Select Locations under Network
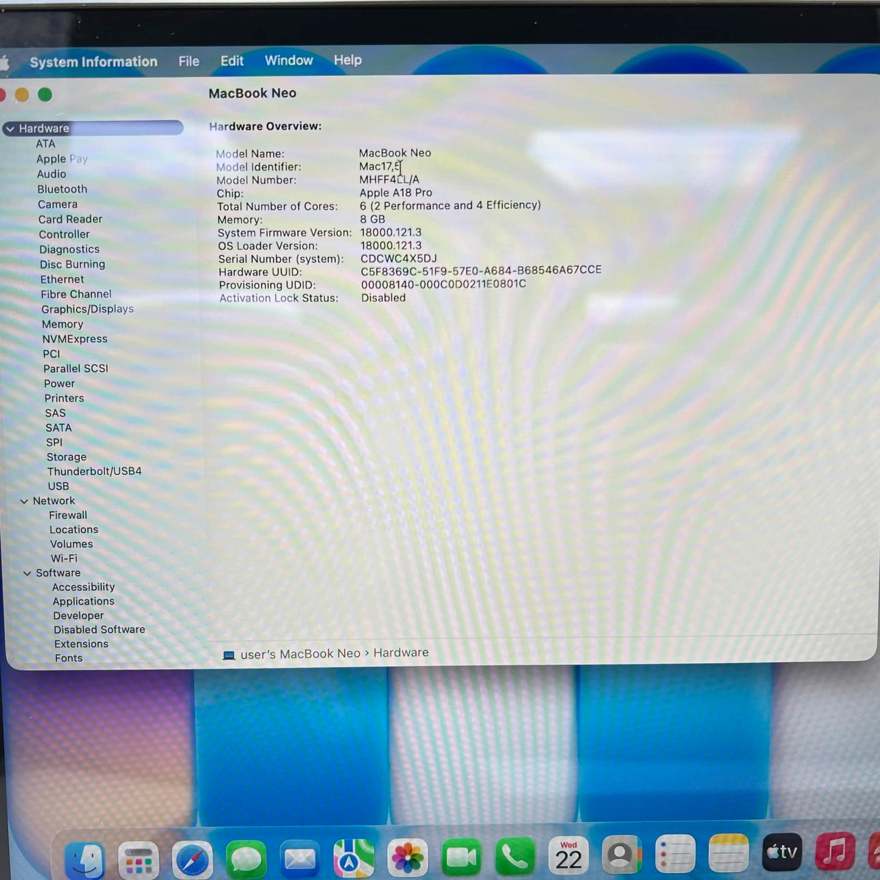Image resolution: width=880 pixels, height=880 pixels. pos(74,530)
